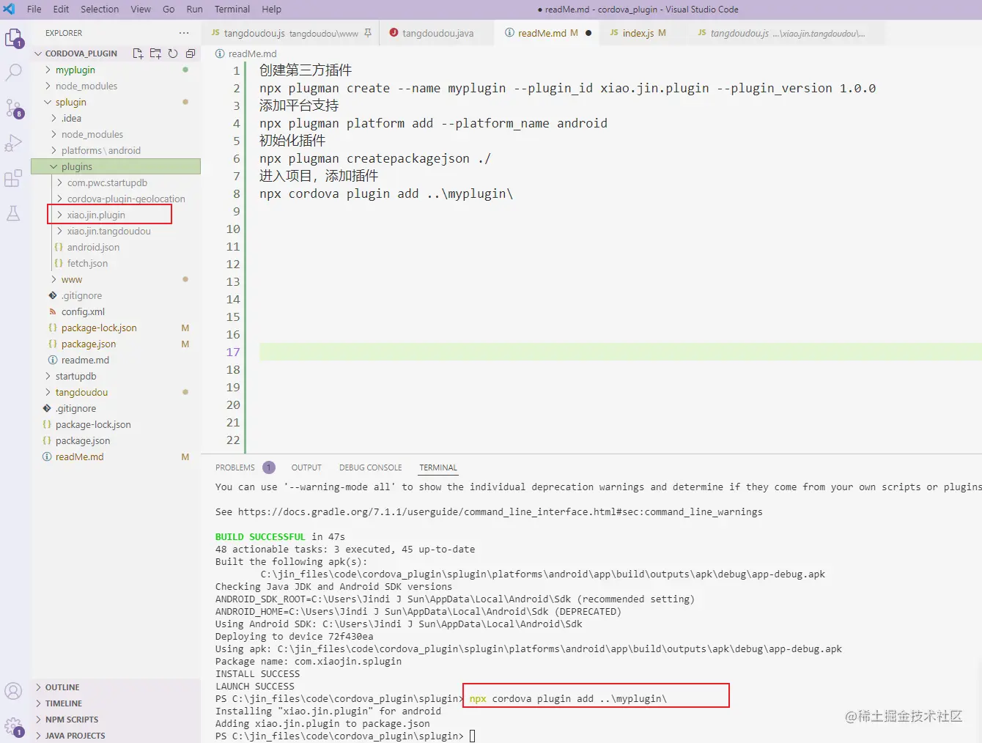Click New File icon in explorer header

pos(138,53)
